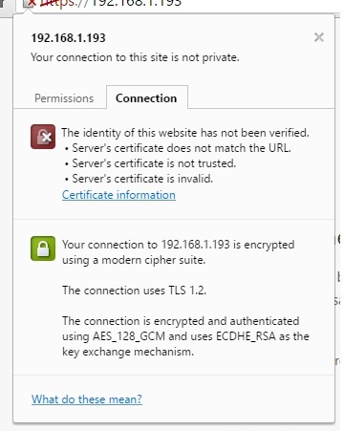Click the struck-through https URL text

pyautogui.click(x=64, y=3)
